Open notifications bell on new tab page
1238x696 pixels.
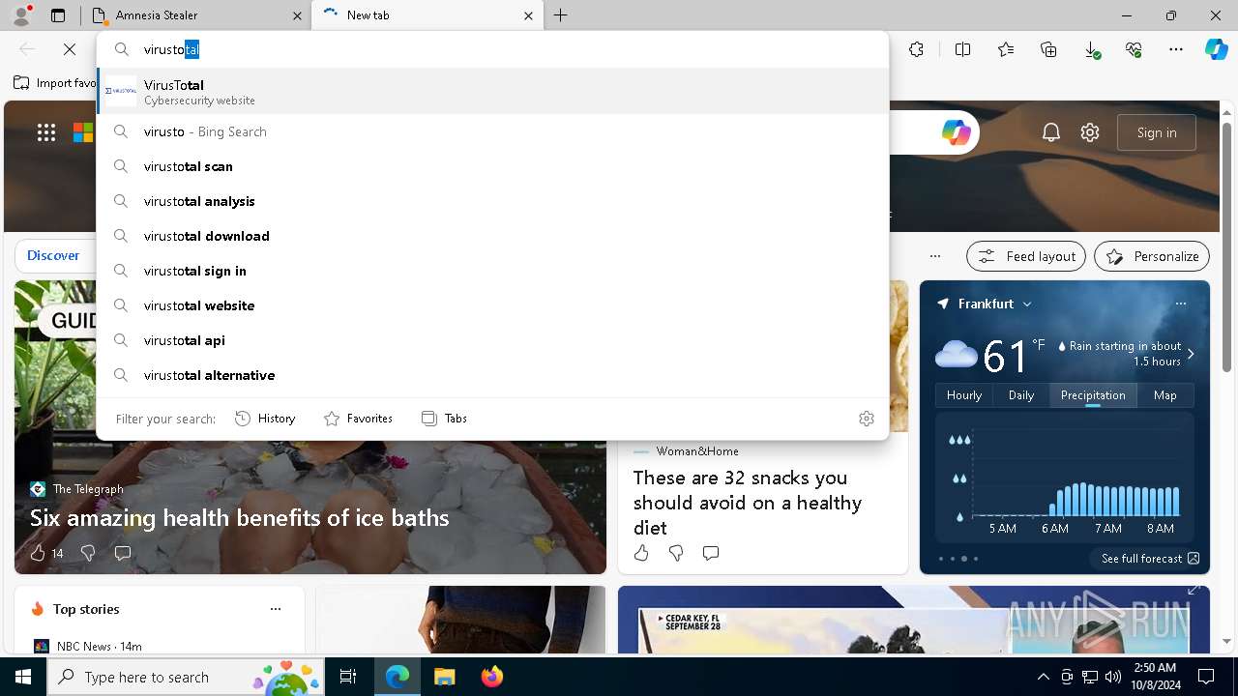point(1051,132)
